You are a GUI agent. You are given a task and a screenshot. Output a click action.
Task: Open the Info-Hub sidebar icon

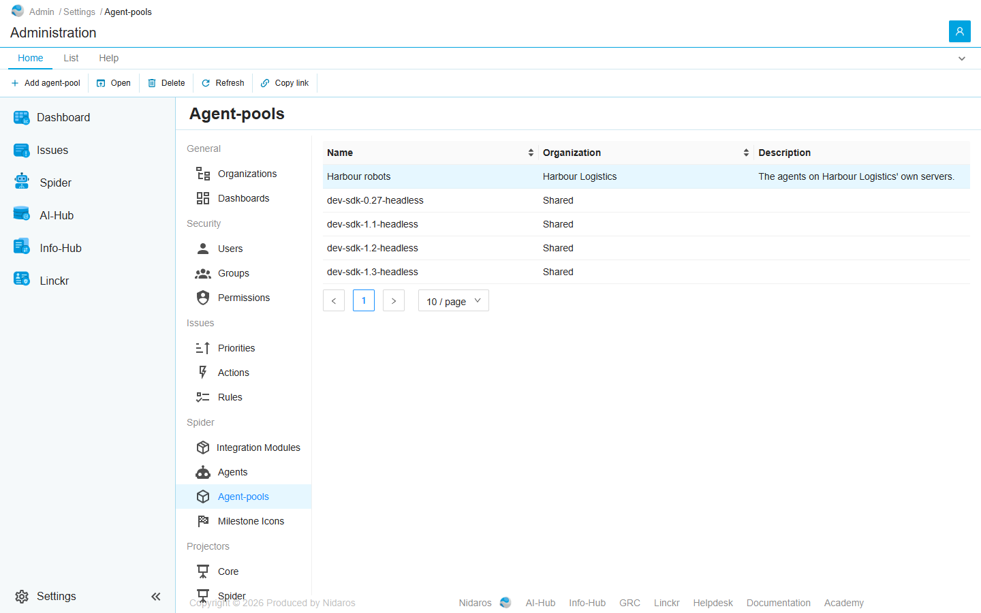(22, 247)
